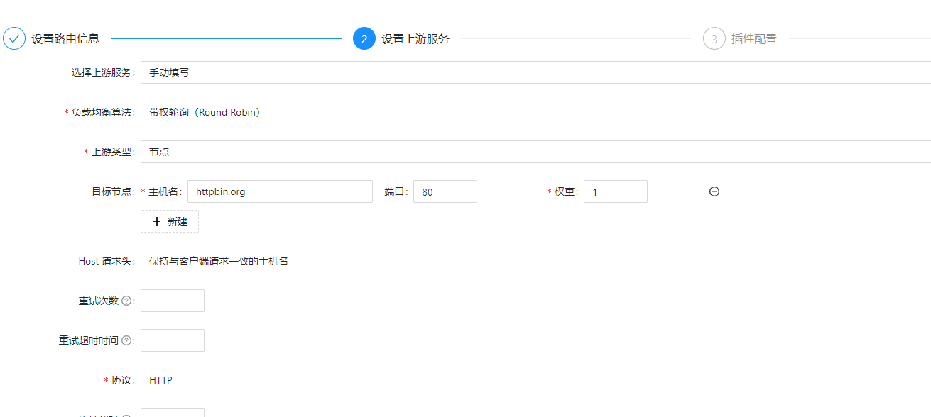
Task: Open the Host 请求头 dropdown
Action: (535, 261)
